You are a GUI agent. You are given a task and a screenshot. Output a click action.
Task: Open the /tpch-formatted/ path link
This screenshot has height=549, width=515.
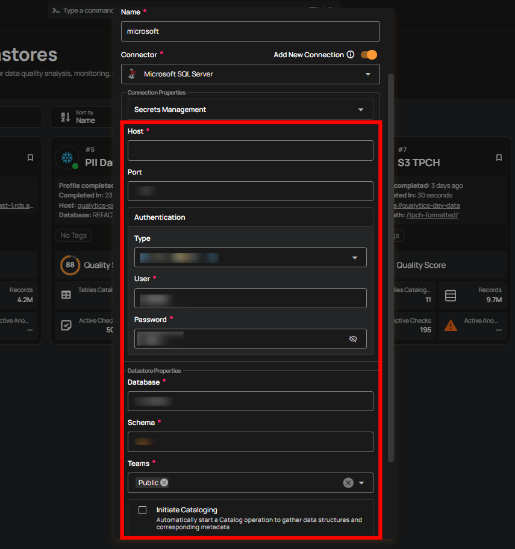point(432,214)
